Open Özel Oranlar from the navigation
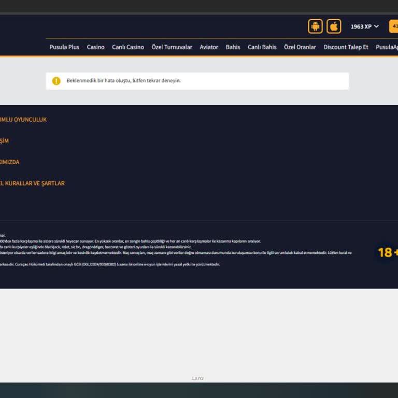Image resolution: width=398 pixels, height=398 pixels. 300,47
